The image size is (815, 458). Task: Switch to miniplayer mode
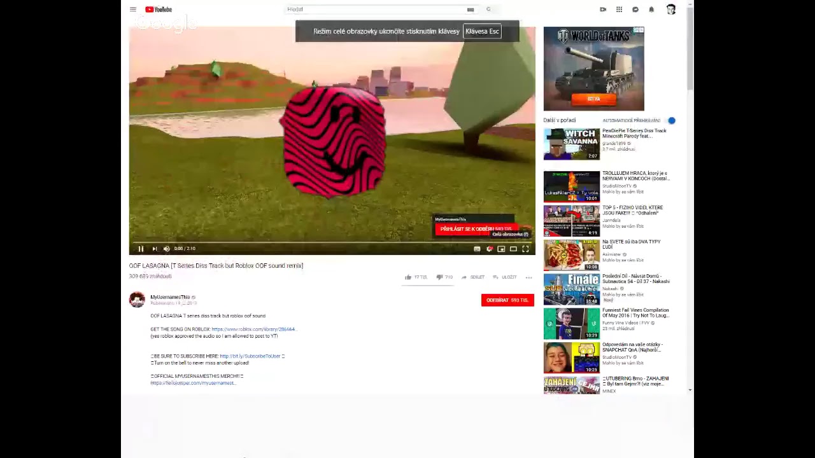[x=501, y=249]
